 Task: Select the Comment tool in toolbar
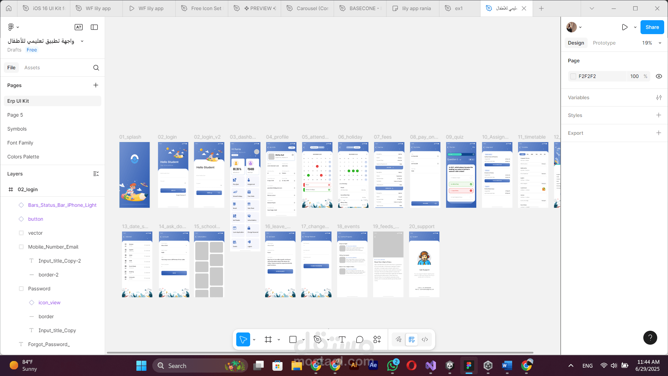[360, 339]
